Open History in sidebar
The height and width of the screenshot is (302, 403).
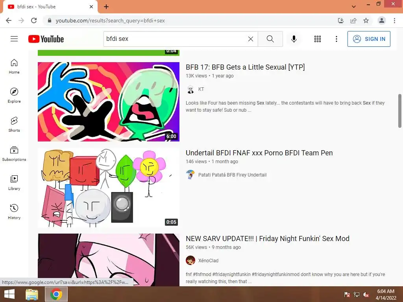click(14, 212)
